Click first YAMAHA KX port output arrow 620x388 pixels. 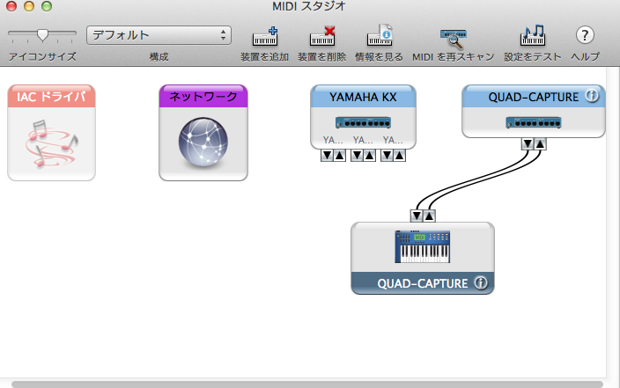point(340,155)
